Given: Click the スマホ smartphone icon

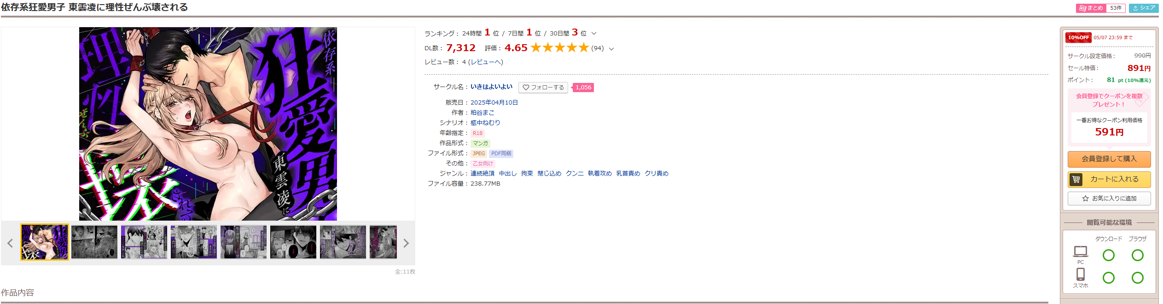Looking at the screenshot, I should 1081,275.
